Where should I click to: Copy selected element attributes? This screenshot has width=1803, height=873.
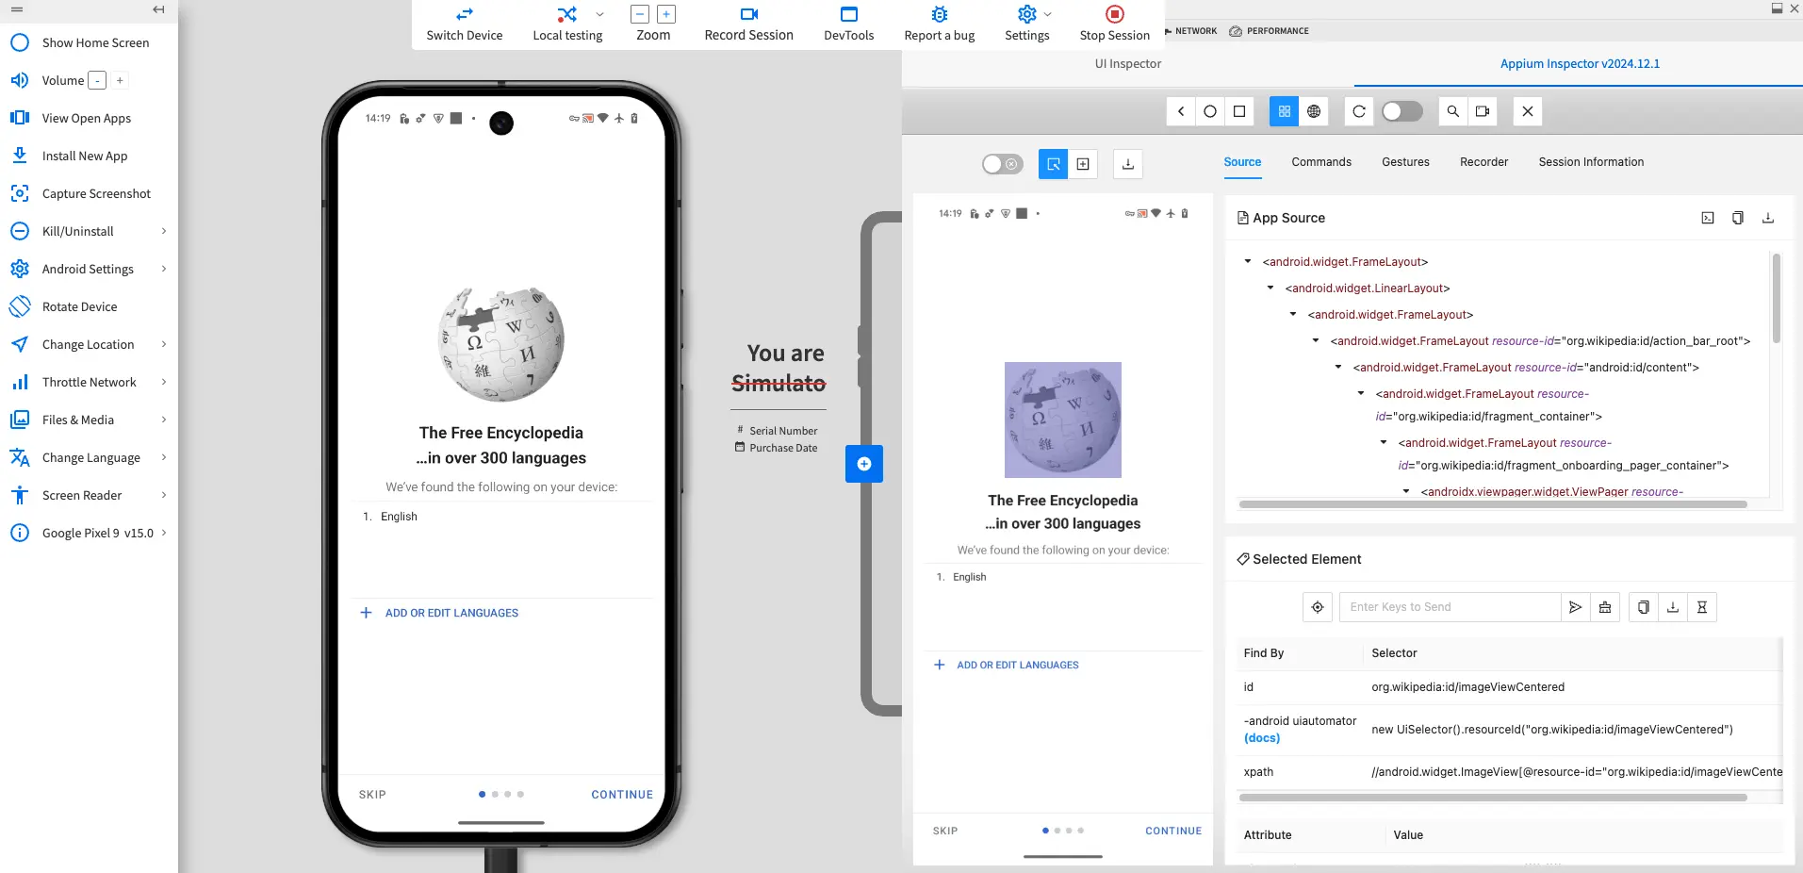tap(1644, 607)
